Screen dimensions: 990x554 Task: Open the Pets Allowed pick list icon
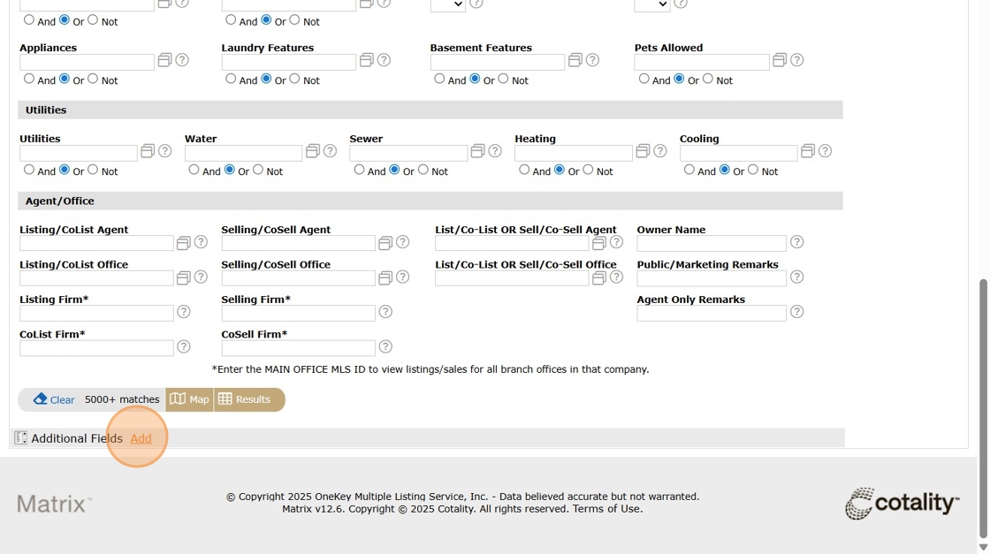click(780, 60)
